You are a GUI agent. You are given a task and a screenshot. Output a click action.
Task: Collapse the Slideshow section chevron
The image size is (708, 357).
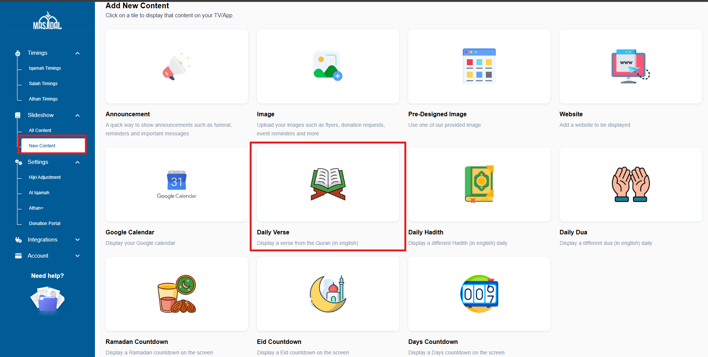[x=77, y=115]
